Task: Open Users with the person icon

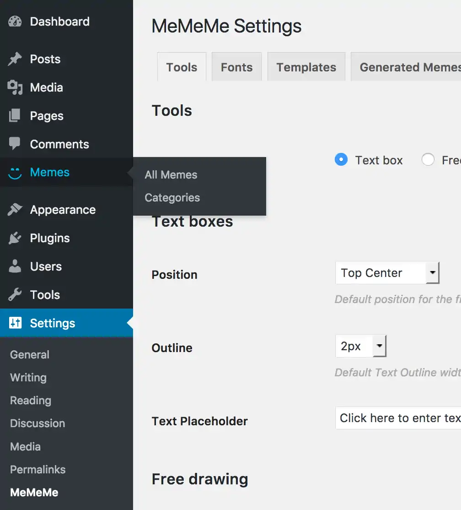Action: 14,266
